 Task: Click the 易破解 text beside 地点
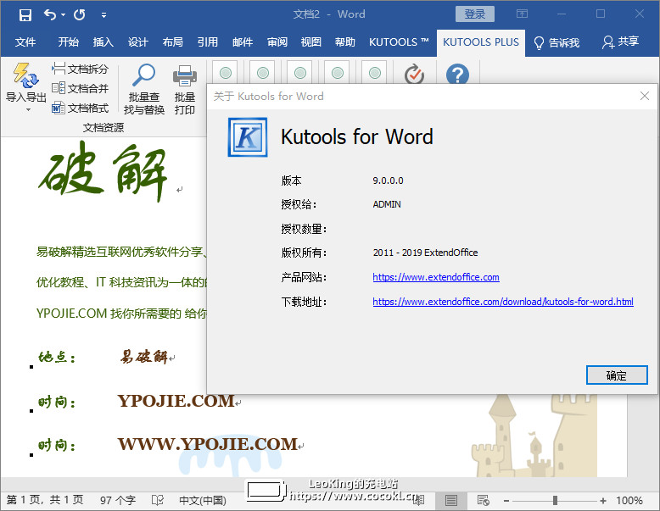[x=144, y=357]
